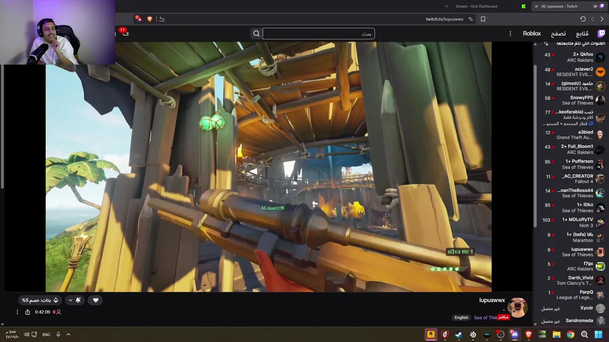Toggle the microphone tray icon
Image resolution: width=609 pixels, height=342 pixels.
[x=58, y=334]
